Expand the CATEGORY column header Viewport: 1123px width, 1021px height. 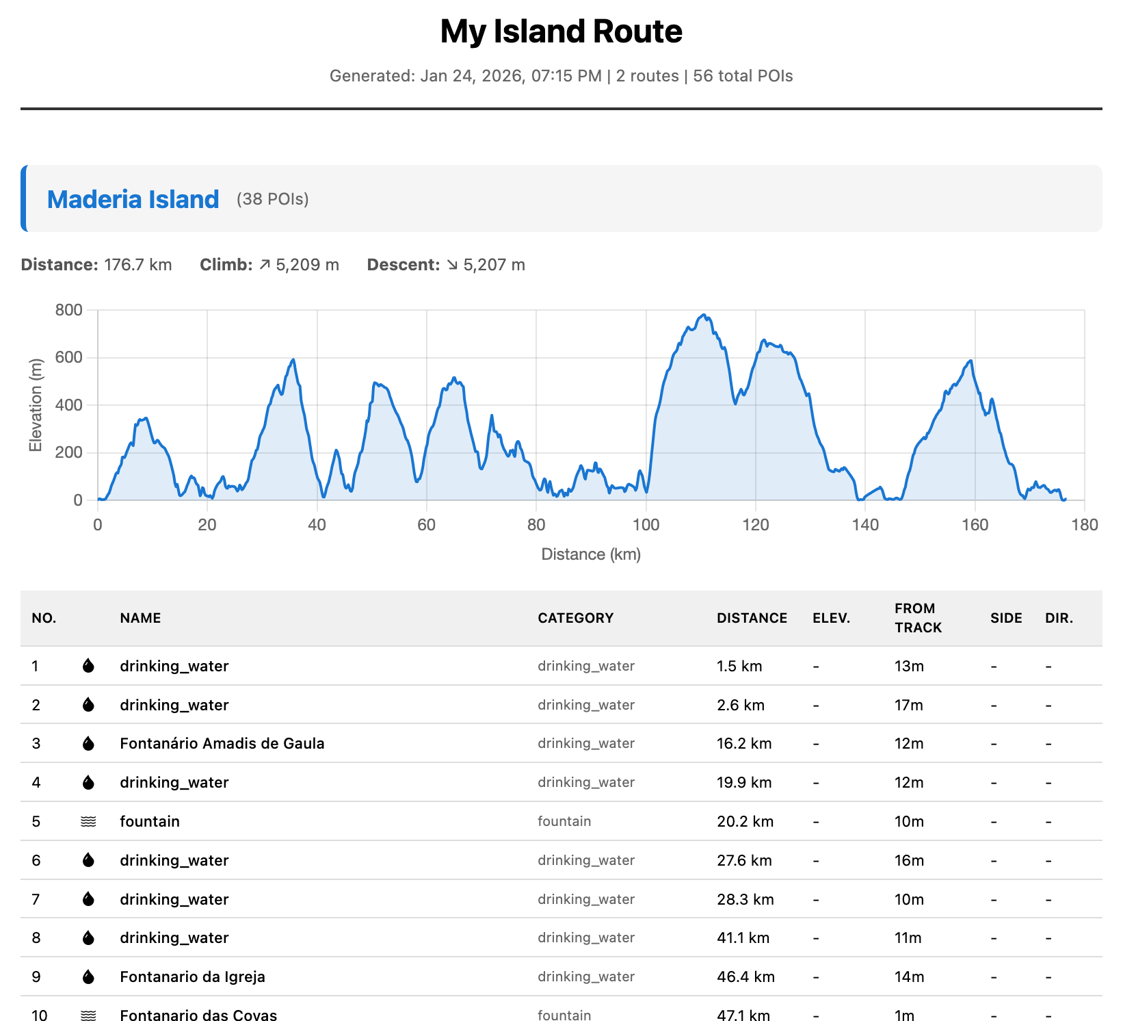tap(577, 617)
